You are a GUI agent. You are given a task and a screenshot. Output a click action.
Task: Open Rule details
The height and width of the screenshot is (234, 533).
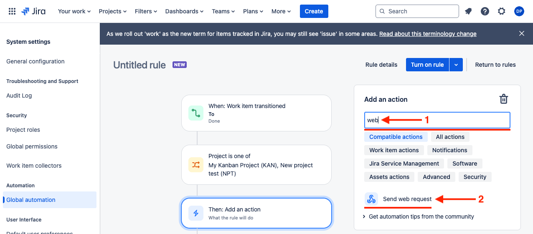[381, 65]
